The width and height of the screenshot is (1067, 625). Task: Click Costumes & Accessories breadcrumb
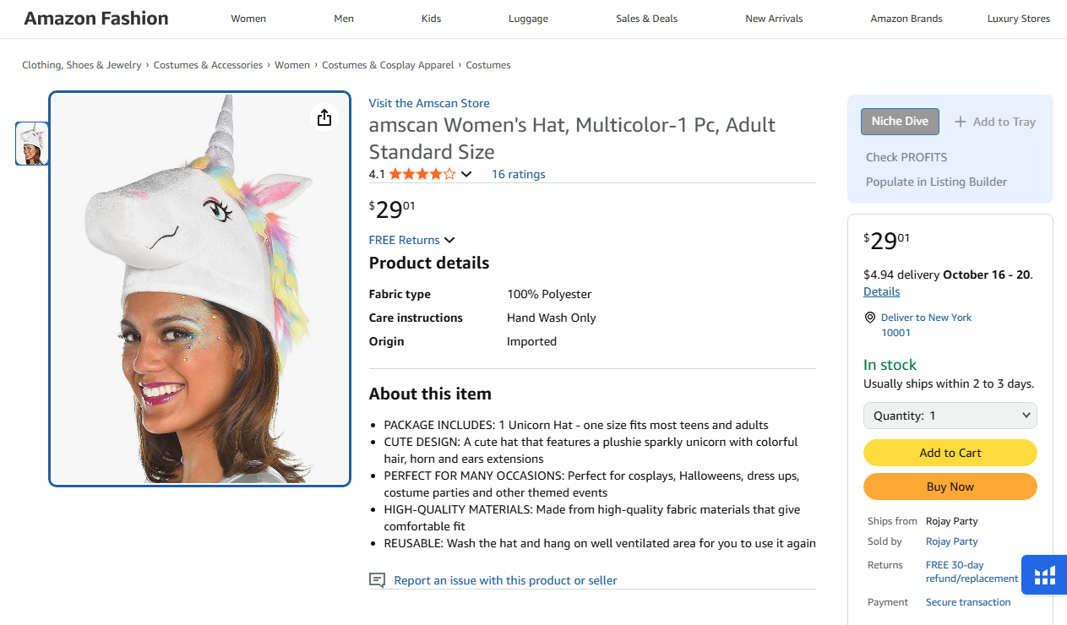[208, 65]
